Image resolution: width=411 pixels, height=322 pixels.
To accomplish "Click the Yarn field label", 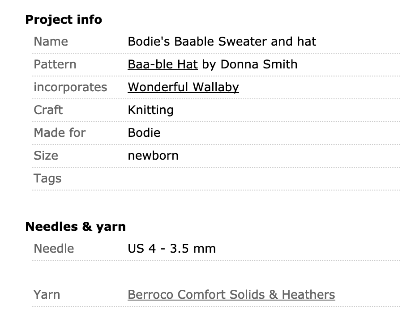I will [47, 295].
